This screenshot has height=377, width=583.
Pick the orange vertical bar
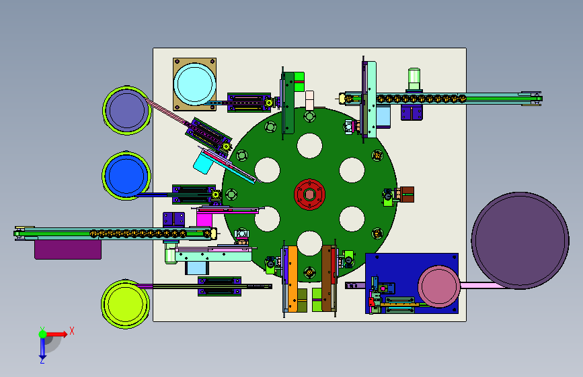tap(293, 278)
